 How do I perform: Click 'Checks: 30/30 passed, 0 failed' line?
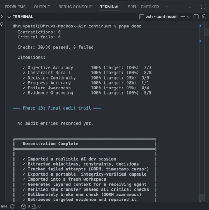click(x=56, y=47)
